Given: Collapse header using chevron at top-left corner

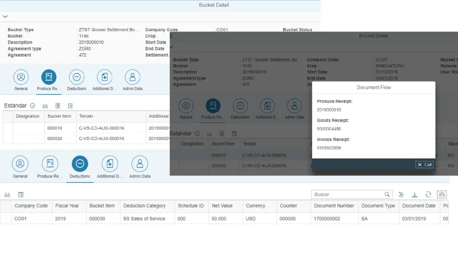Looking at the screenshot, I should (x=5, y=17).
